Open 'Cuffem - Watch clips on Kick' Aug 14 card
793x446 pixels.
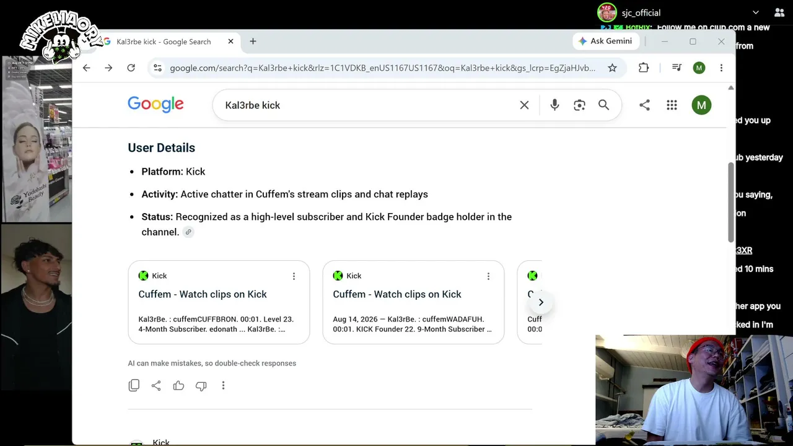click(397, 294)
